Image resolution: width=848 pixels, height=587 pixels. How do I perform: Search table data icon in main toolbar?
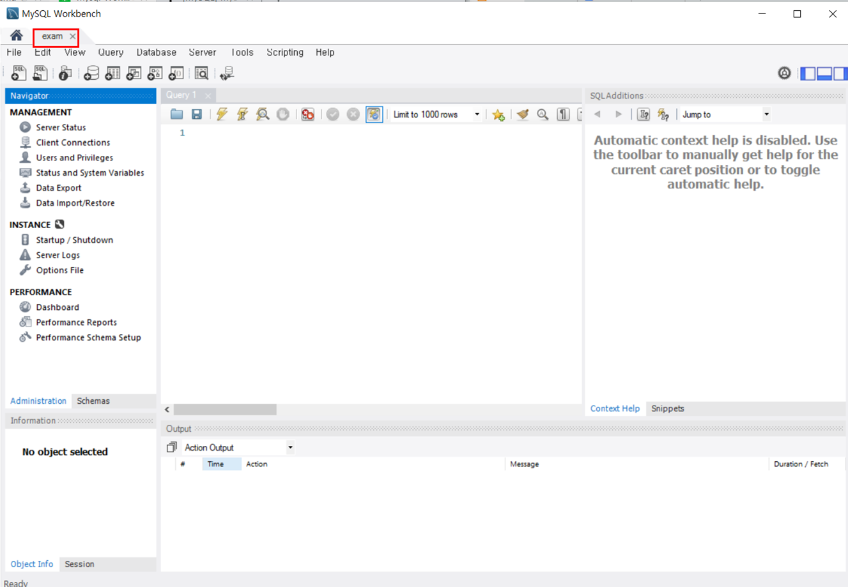(201, 73)
